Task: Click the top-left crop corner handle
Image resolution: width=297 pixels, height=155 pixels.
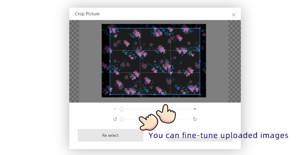Action: coord(110,28)
